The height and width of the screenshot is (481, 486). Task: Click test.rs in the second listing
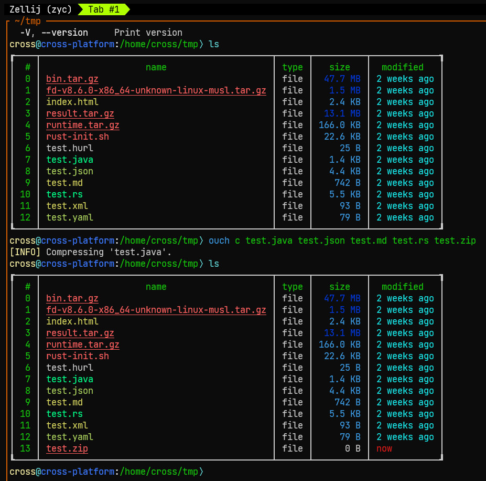click(x=64, y=414)
